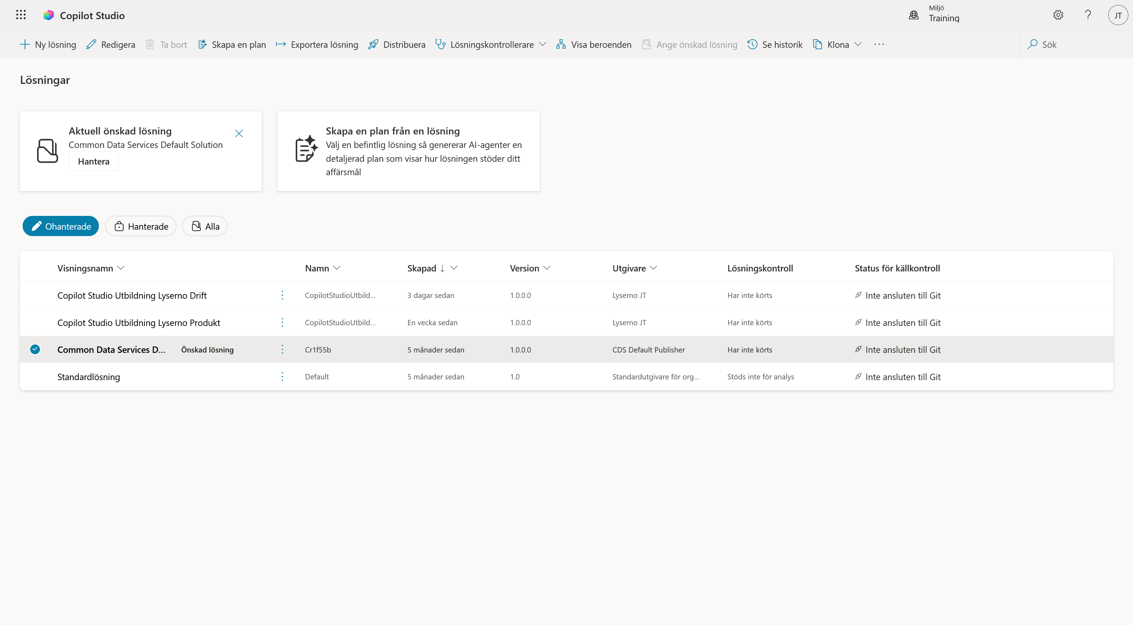
Task: Open the Visningsnamn column sort dropdown
Action: tap(121, 268)
